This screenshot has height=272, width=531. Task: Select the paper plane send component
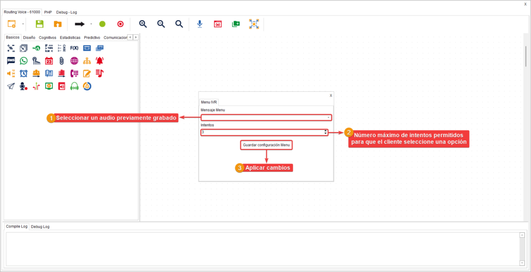point(11,87)
